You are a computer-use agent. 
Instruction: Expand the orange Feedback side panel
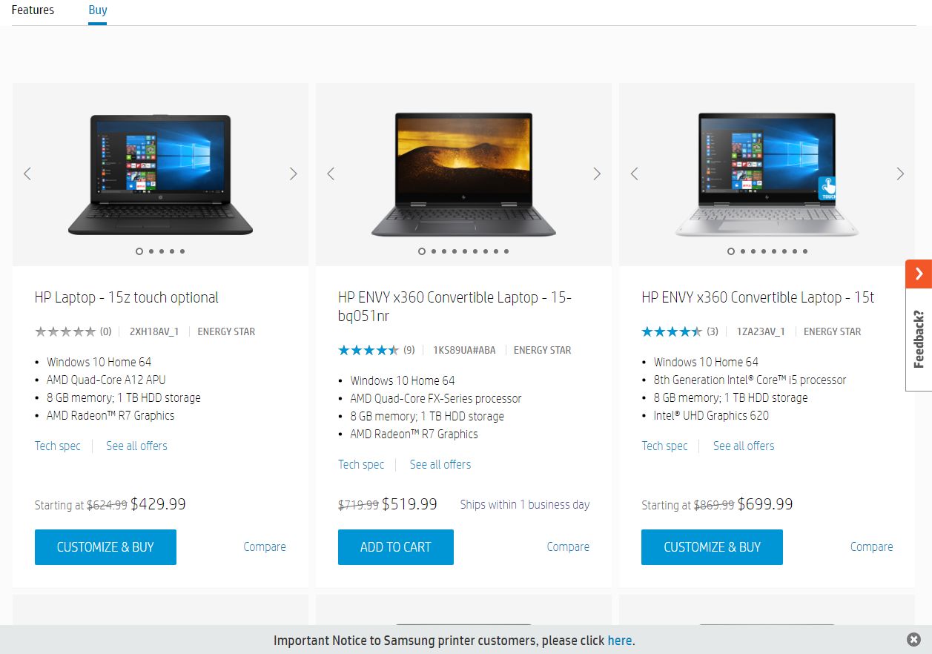coord(919,274)
